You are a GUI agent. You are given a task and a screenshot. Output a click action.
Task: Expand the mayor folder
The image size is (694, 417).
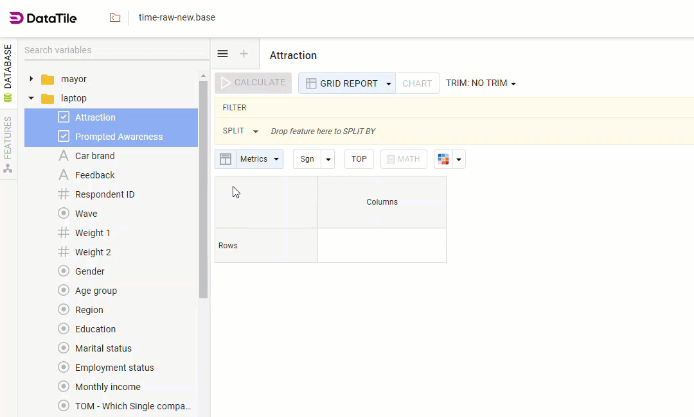[x=31, y=79]
